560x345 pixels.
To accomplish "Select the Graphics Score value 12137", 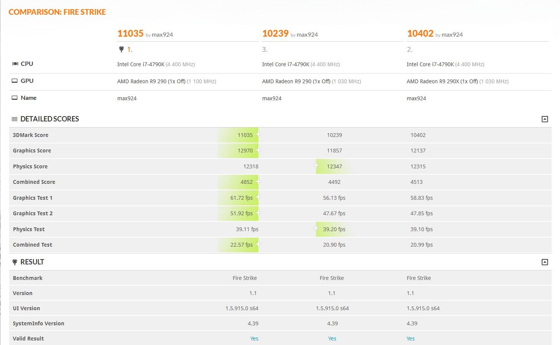I will point(418,151).
